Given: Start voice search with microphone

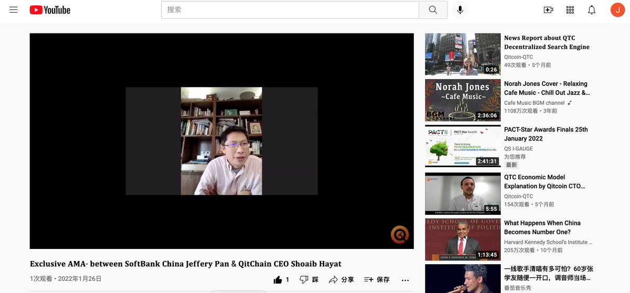Looking at the screenshot, I should [x=460, y=10].
